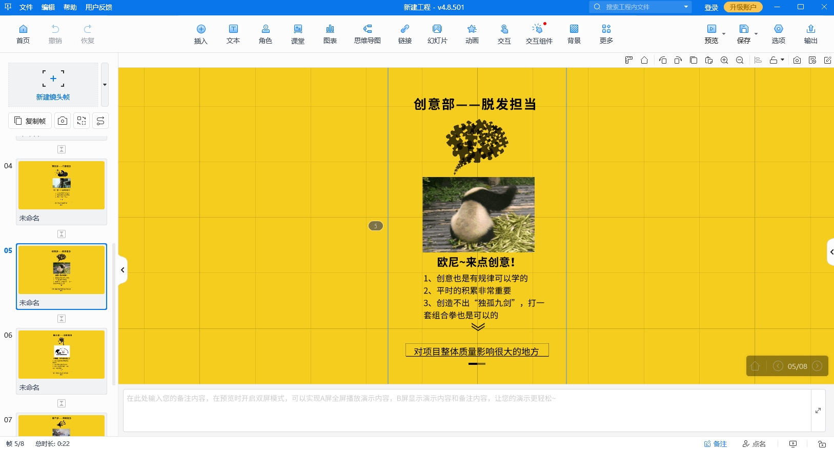The image size is (834, 449).
Task: Open the 思维导图 mind map tool
Action: pos(367,34)
